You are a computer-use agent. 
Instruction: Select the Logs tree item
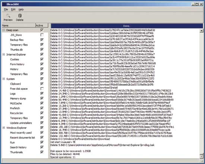(x=13, y=94)
